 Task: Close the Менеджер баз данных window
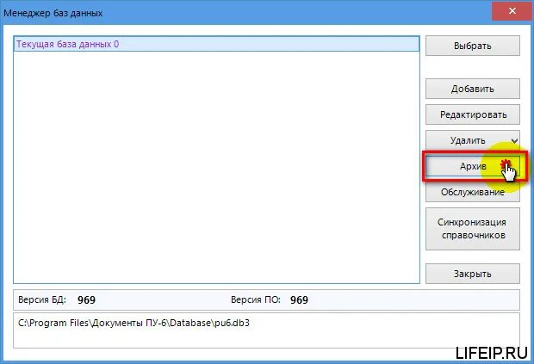click(x=512, y=11)
